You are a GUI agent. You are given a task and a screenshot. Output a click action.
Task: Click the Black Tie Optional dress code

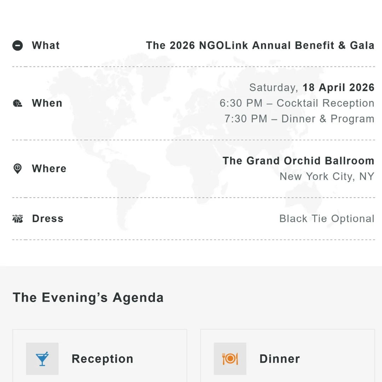click(x=326, y=219)
